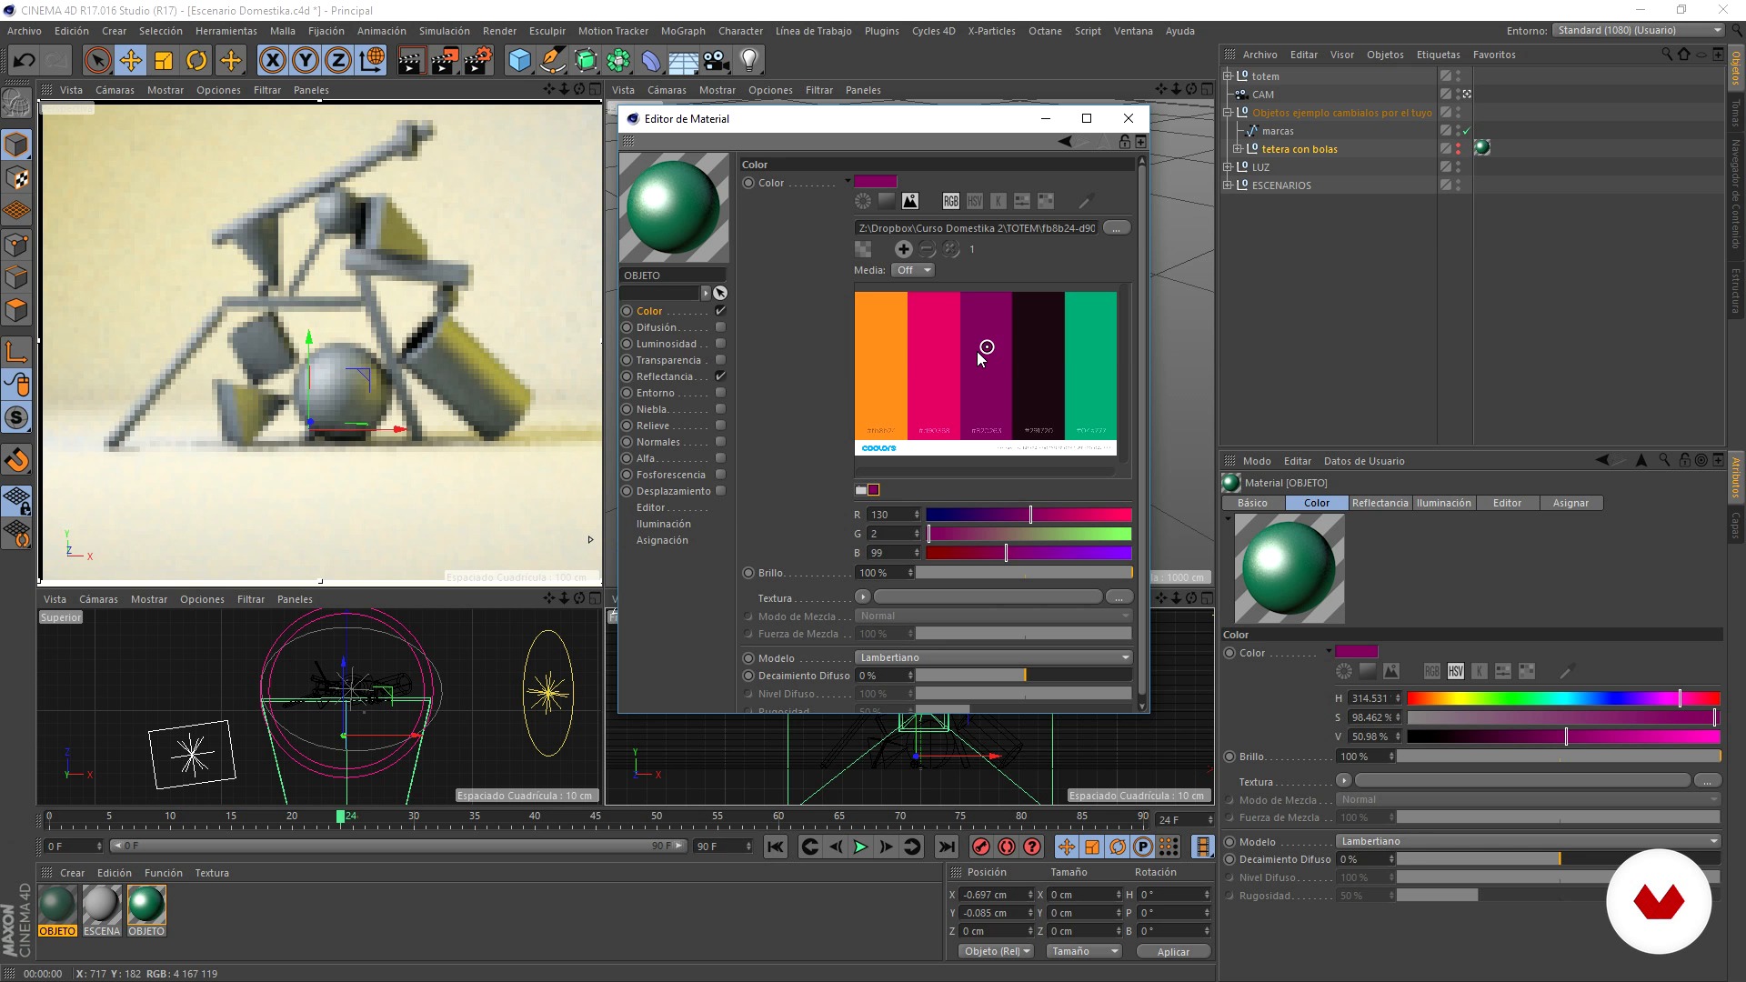This screenshot has height=982, width=1746.
Task: Open the Simulación menu
Action: (444, 31)
